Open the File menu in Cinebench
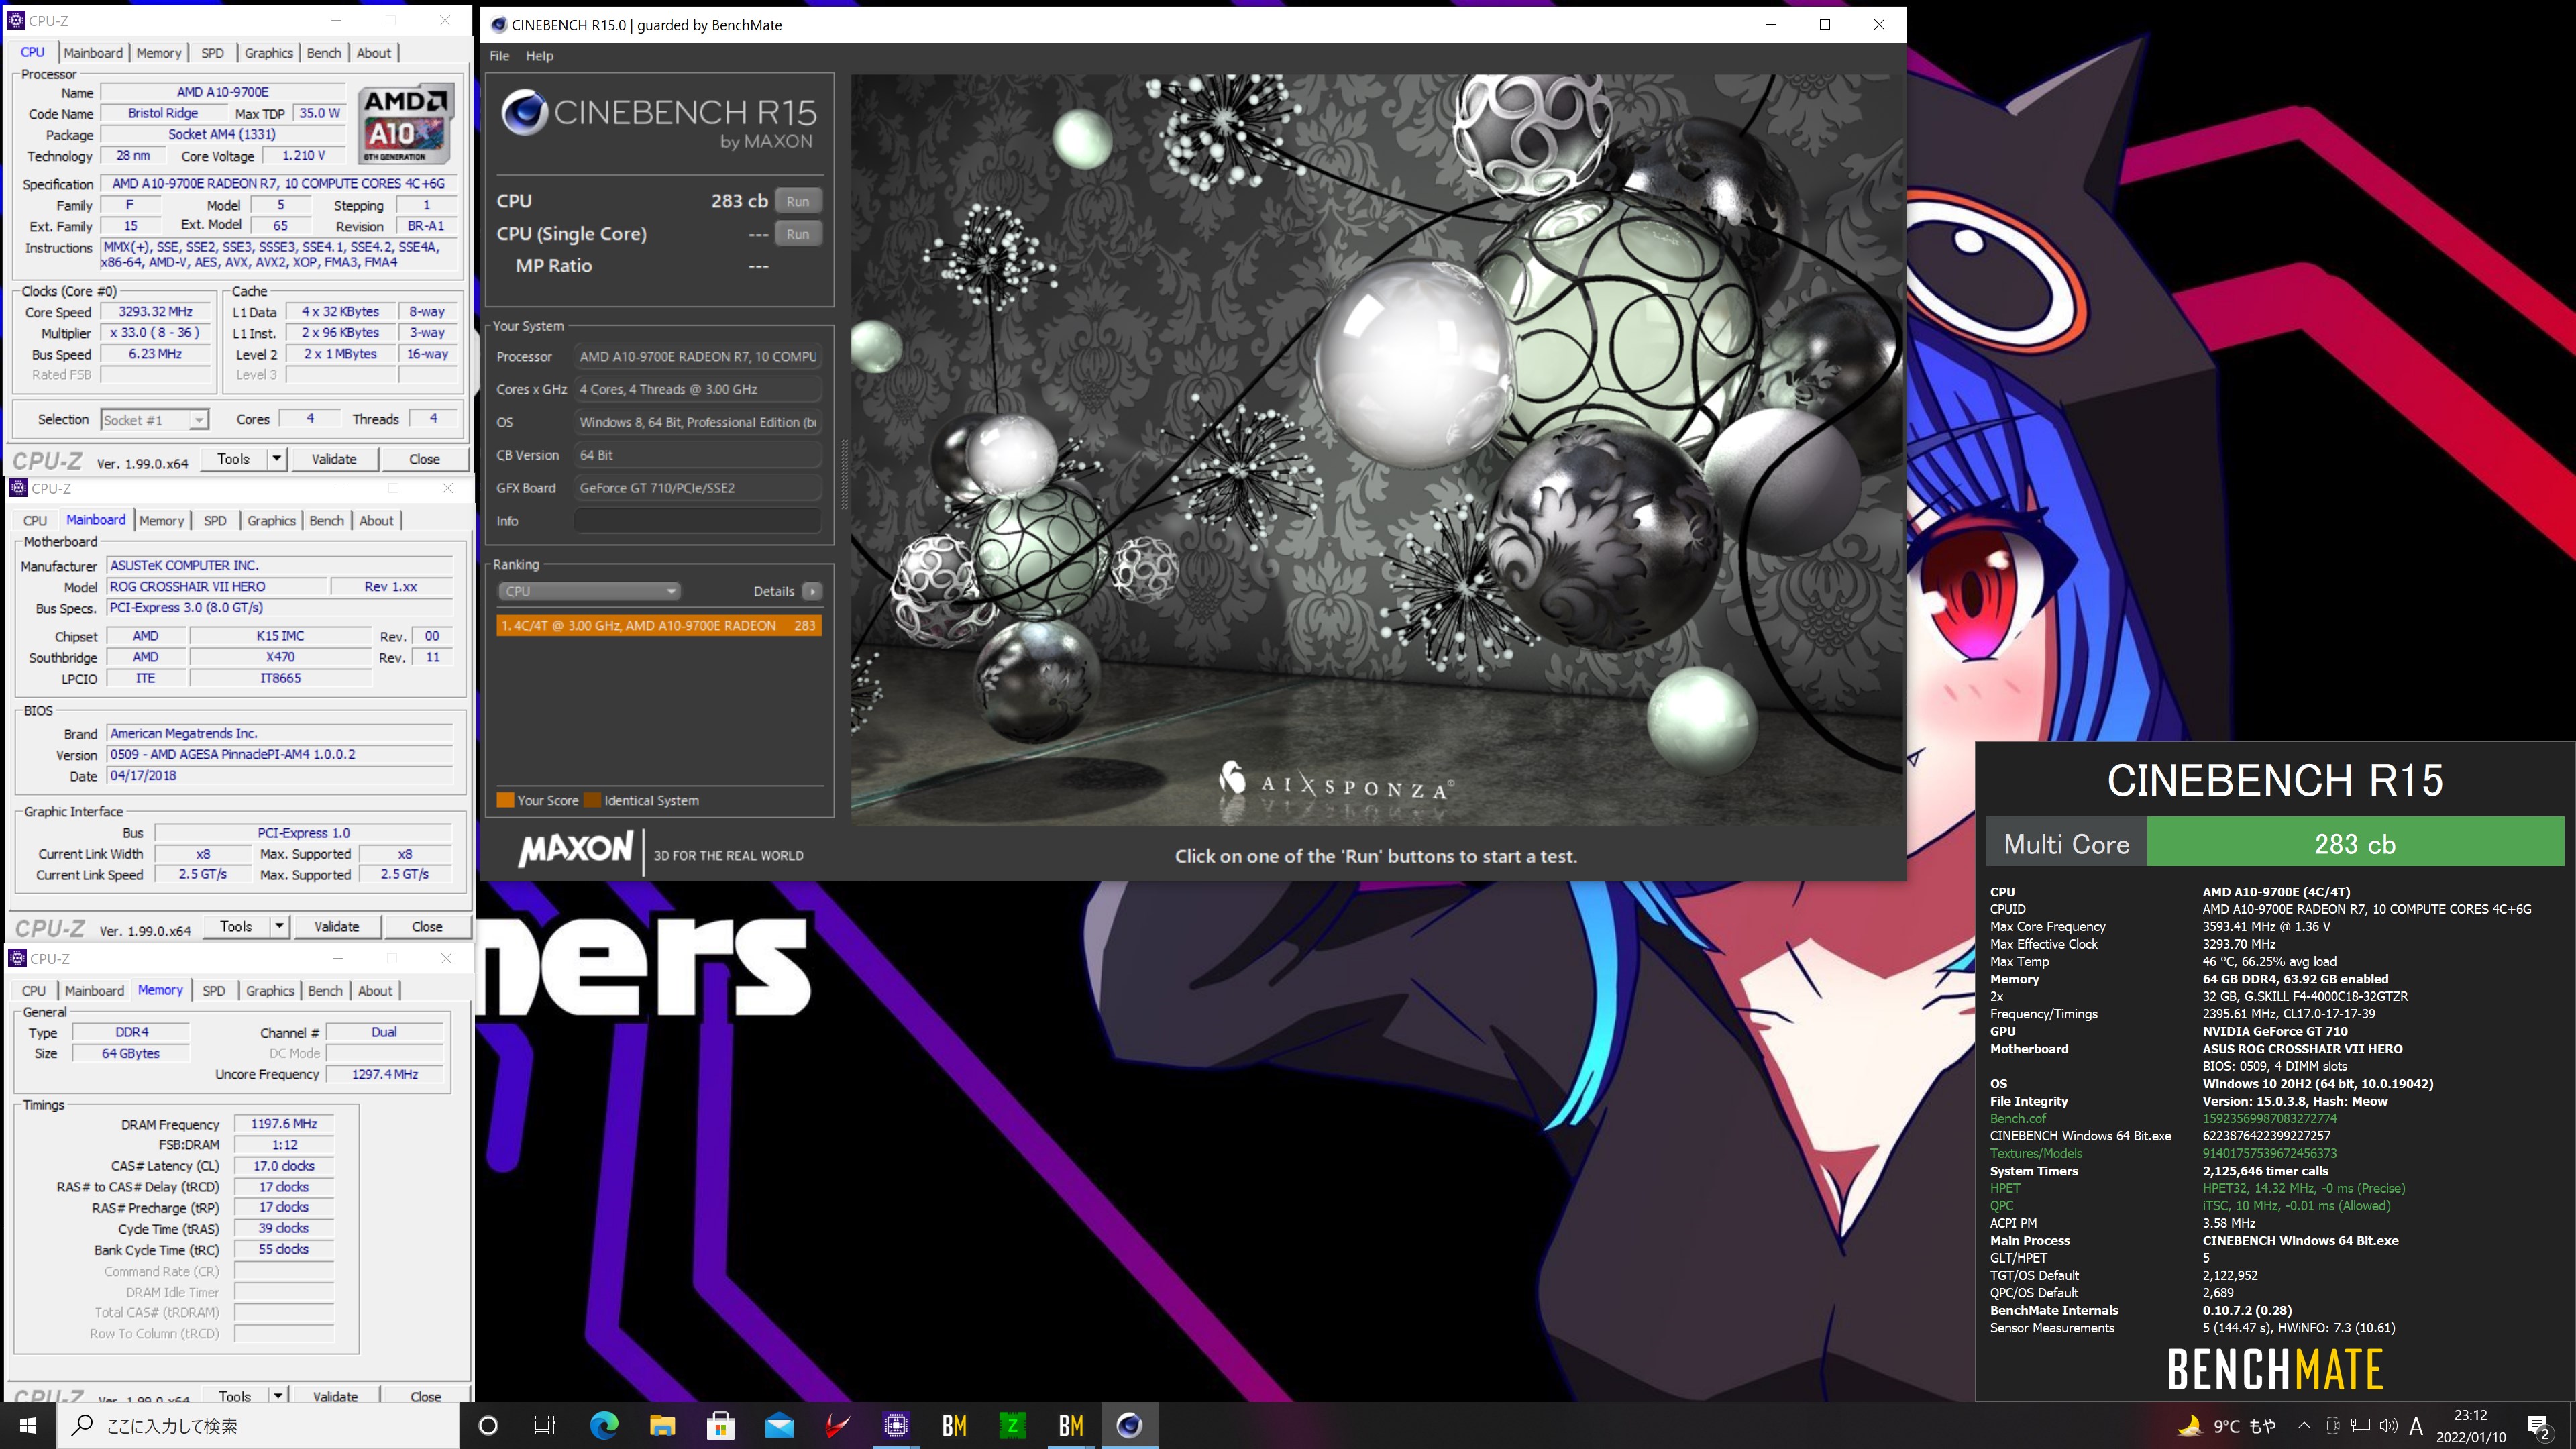The height and width of the screenshot is (1449, 2576). [x=499, y=56]
